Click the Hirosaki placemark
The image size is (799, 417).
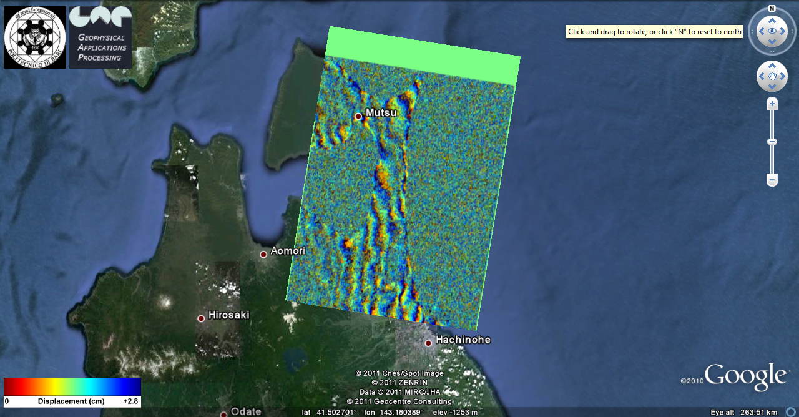(201, 318)
